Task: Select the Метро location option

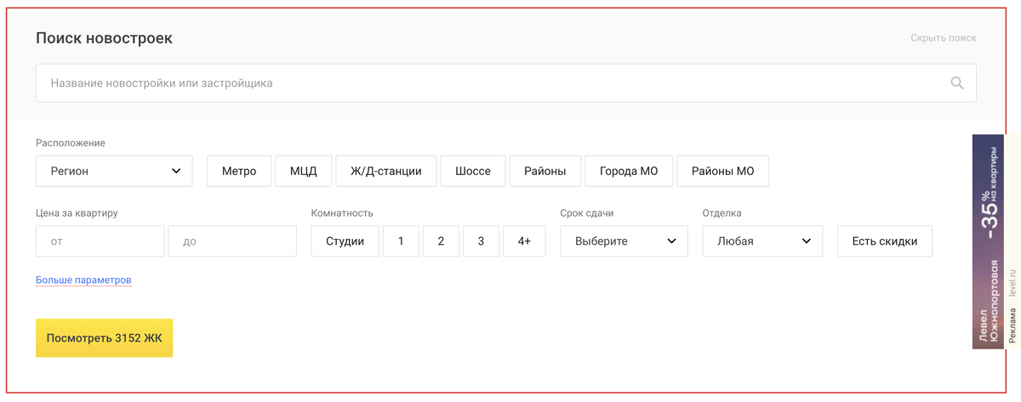Action: (239, 171)
